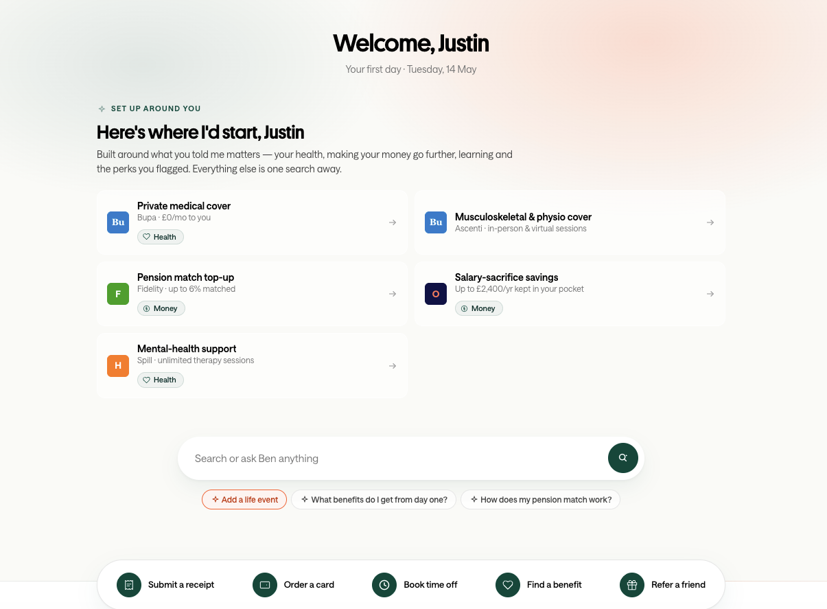Image resolution: width=827 pixels, height=609 pixels.
Task: Click the Add a life event chip
Action: 244,500
